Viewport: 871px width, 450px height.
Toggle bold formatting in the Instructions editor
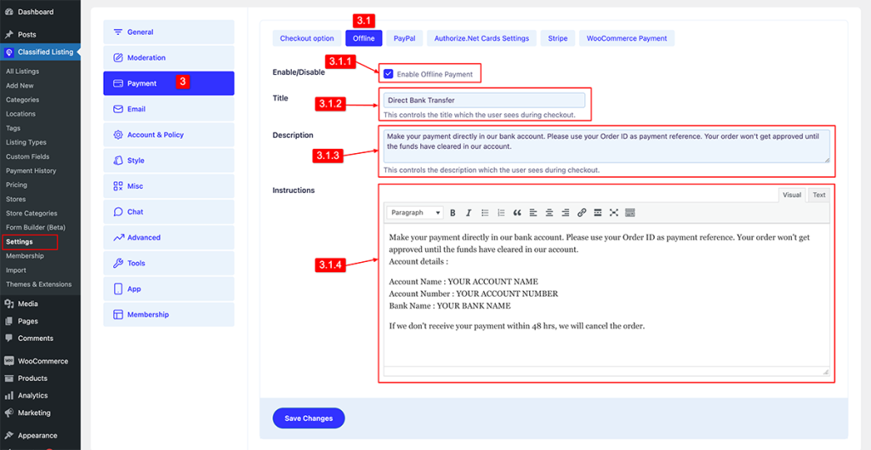453,213
